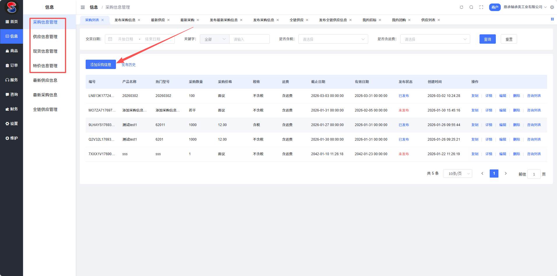
Task: Go to the next page arrow
Action: coord(506,174)
